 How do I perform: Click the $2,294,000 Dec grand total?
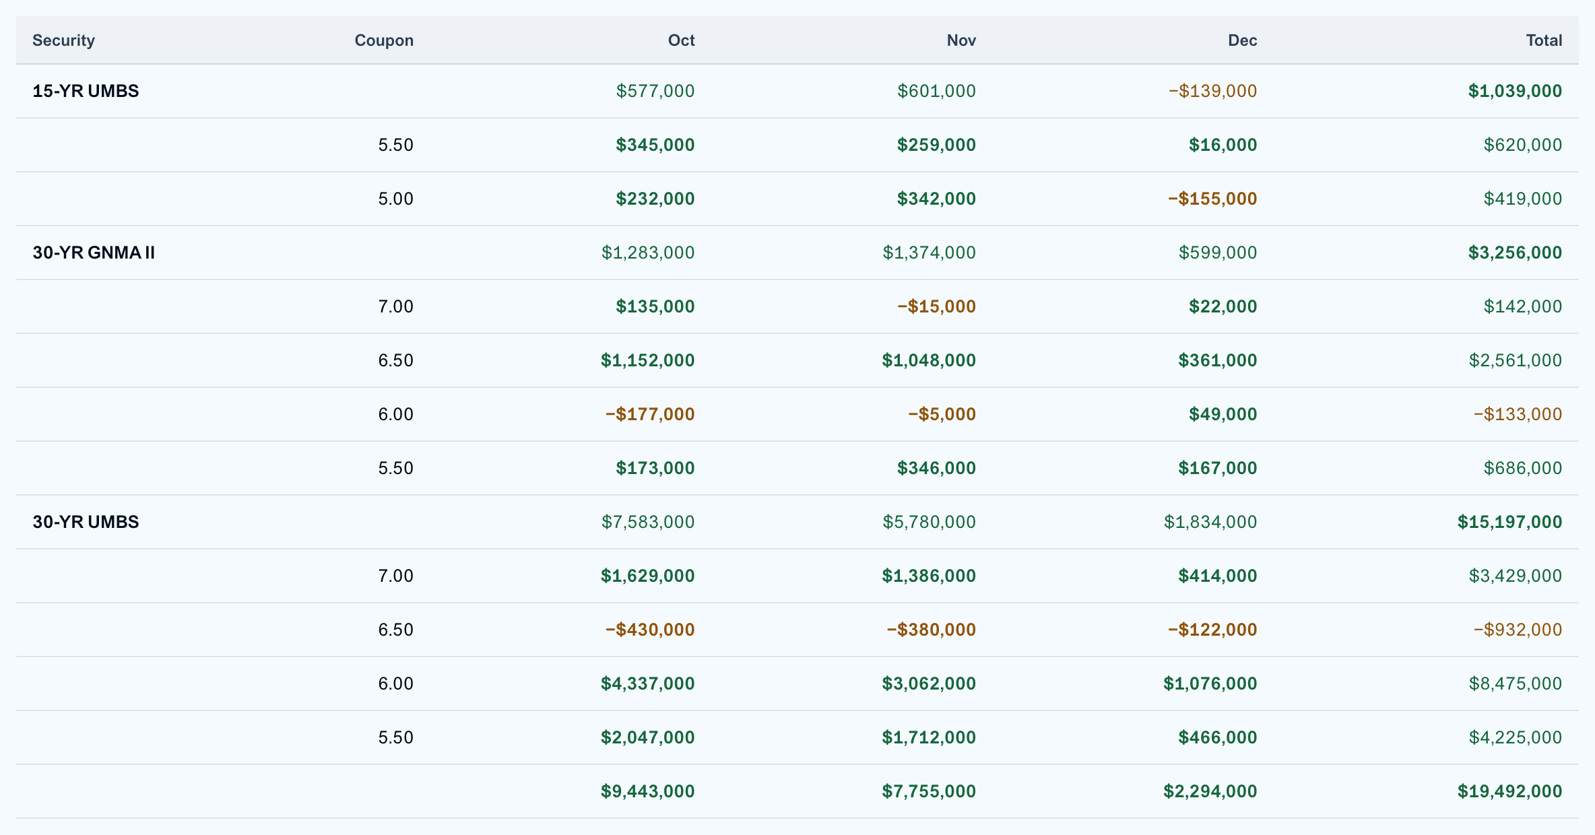tap(1210, 791)
